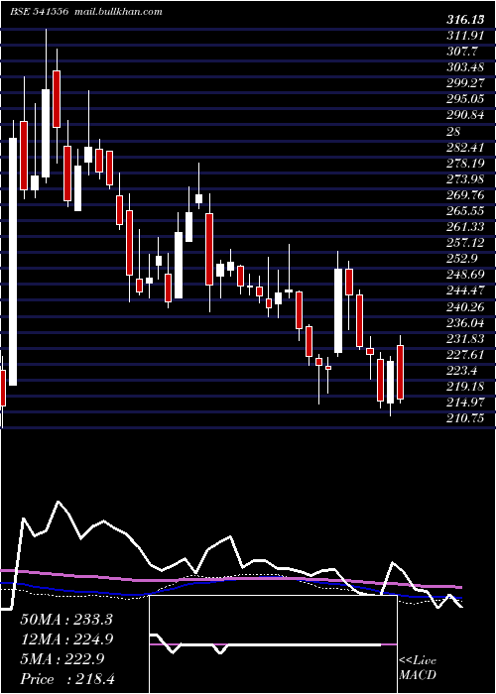Select the 244.47 axis label
Screen dimensions: 496x694
click(x=465, y=290)
